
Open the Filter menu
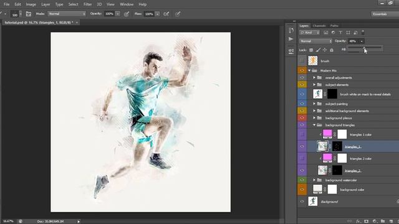(87, 4)
